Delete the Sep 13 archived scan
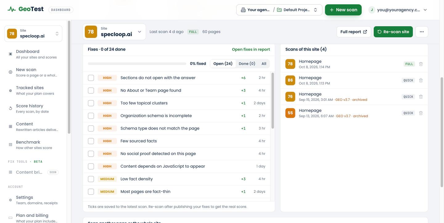Viewport: 444px width, 223px height. [x=421, y=113]
